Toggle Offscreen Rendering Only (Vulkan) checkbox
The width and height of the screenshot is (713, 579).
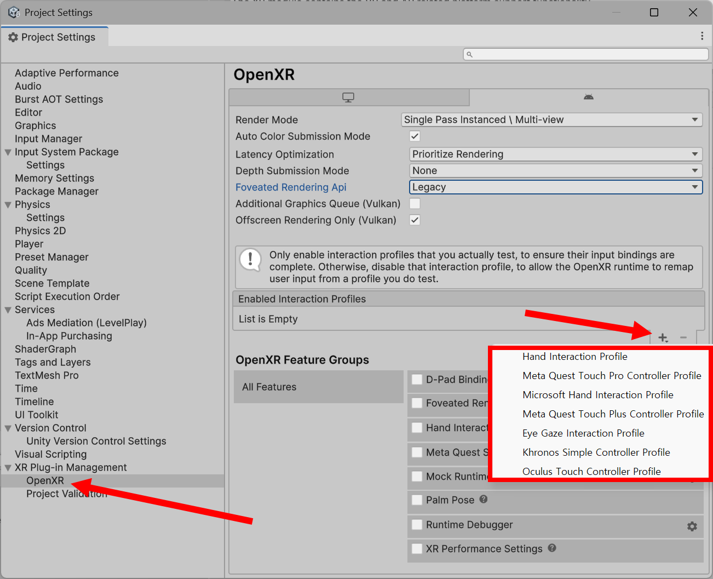[415, 220]
